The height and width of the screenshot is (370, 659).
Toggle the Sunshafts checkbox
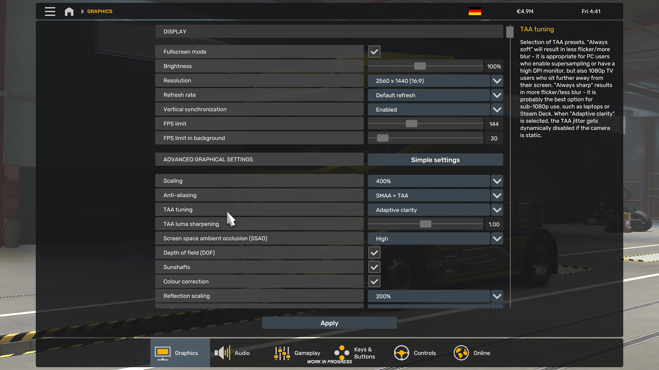(374, 267)
